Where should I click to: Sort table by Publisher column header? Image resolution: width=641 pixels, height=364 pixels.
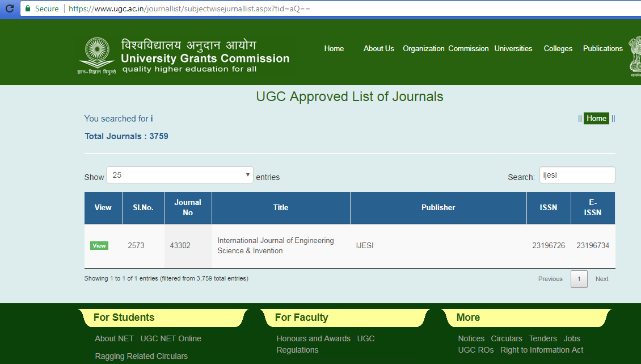[438, 208]
